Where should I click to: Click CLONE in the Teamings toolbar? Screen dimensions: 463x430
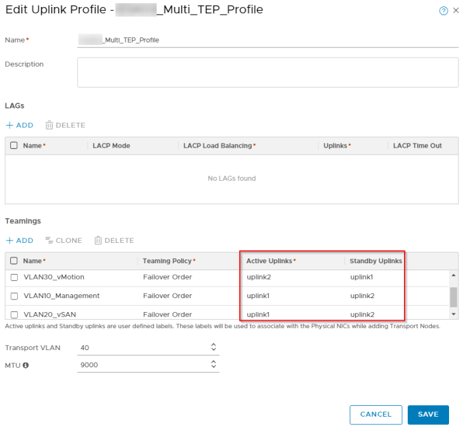(63, 240)
